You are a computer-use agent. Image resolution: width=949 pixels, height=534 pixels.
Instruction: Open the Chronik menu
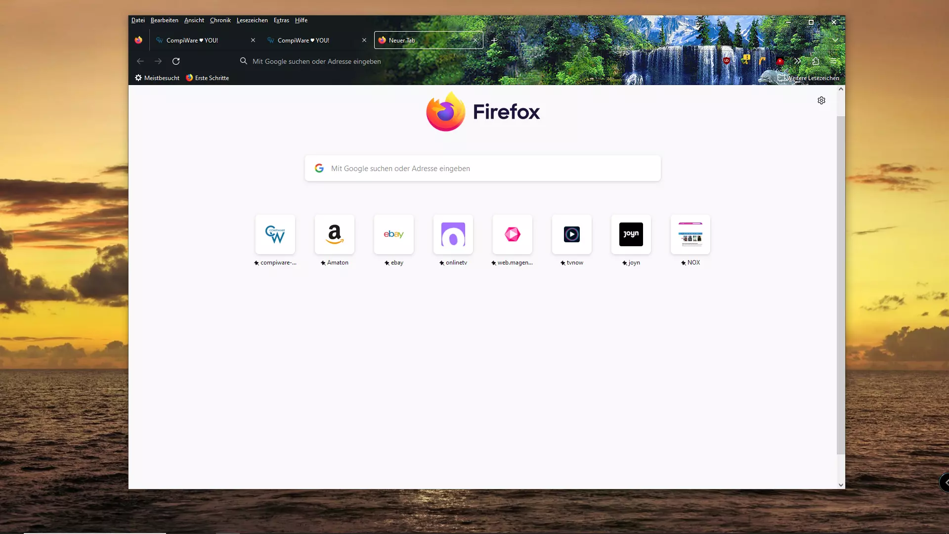[220, 20]
